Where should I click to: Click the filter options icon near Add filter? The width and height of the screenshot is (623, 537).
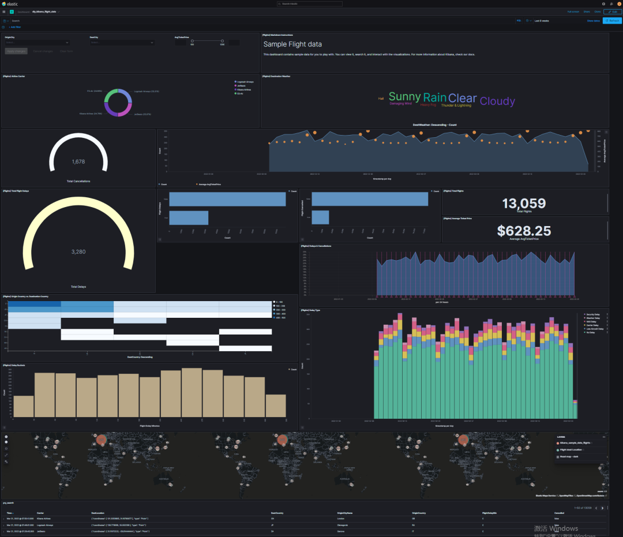3,27
